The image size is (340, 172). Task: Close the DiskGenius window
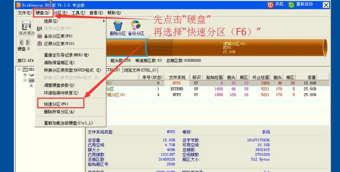pyautogui.click(x=326, y=5)
